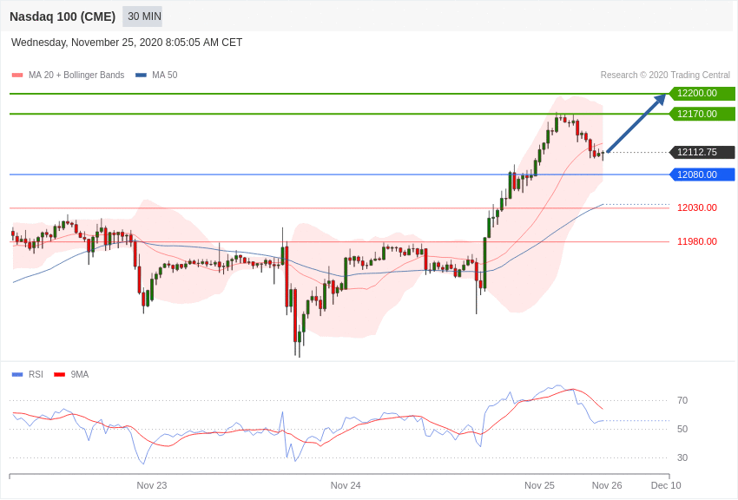This screenshot has width=738, height=500.
Task: Click the Research Trading Central credit text
Action: 665,76
